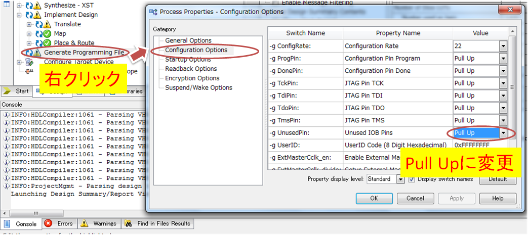Collapse the Translate process node
The height and width of the screenshot is (235, 528).
[x=29, y=24]
